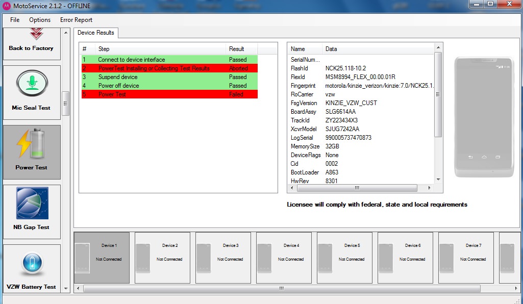Select the 'Suspend device' step row

169,77
